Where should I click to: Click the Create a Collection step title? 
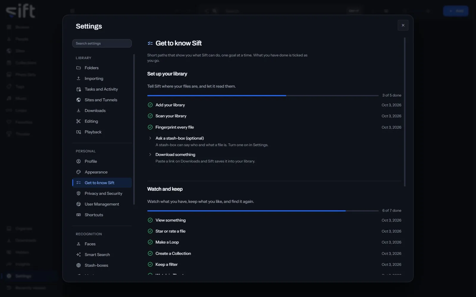(173, 253)
